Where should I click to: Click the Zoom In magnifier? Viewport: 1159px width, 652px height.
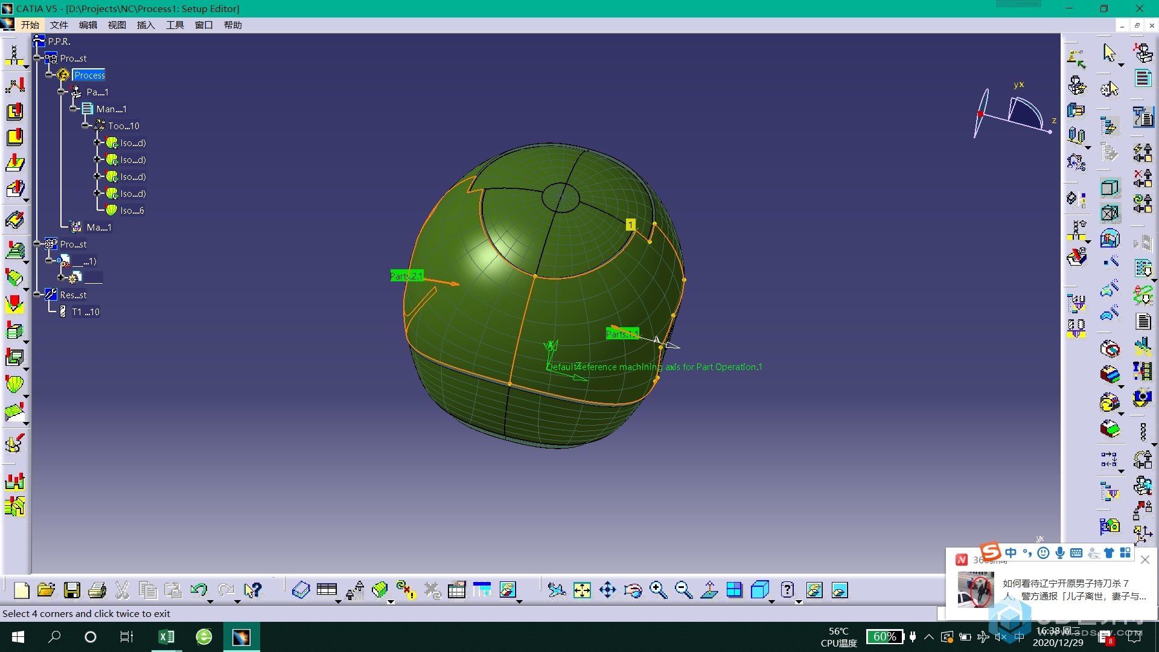point(659,590)
